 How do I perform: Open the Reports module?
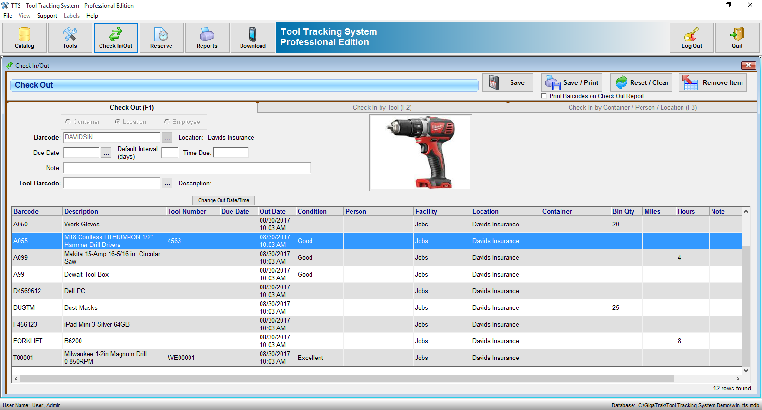tap(207, 38)
